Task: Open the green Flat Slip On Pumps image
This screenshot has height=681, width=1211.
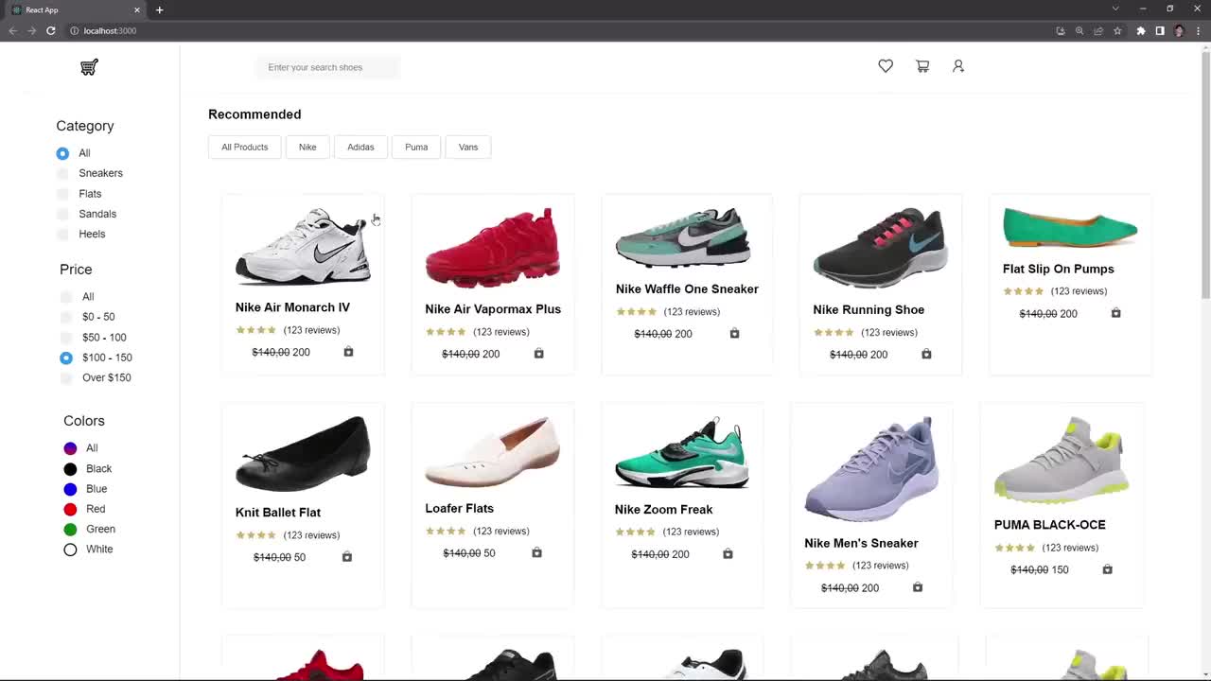Action: pos(1070,228)
